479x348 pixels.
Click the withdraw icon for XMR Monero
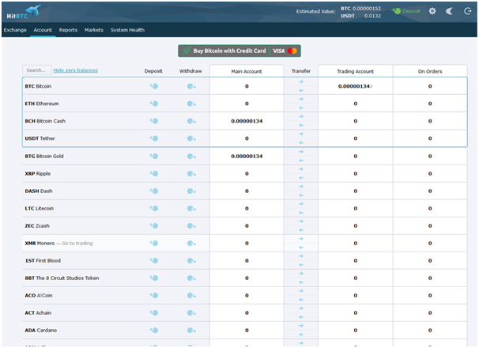tap(191, 244)
